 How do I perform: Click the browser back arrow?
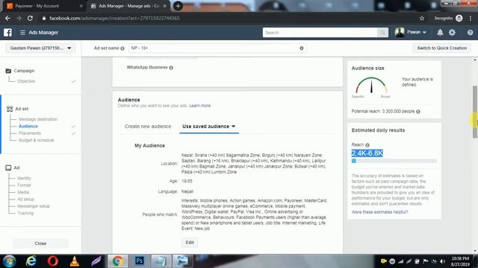coord(7,18)
